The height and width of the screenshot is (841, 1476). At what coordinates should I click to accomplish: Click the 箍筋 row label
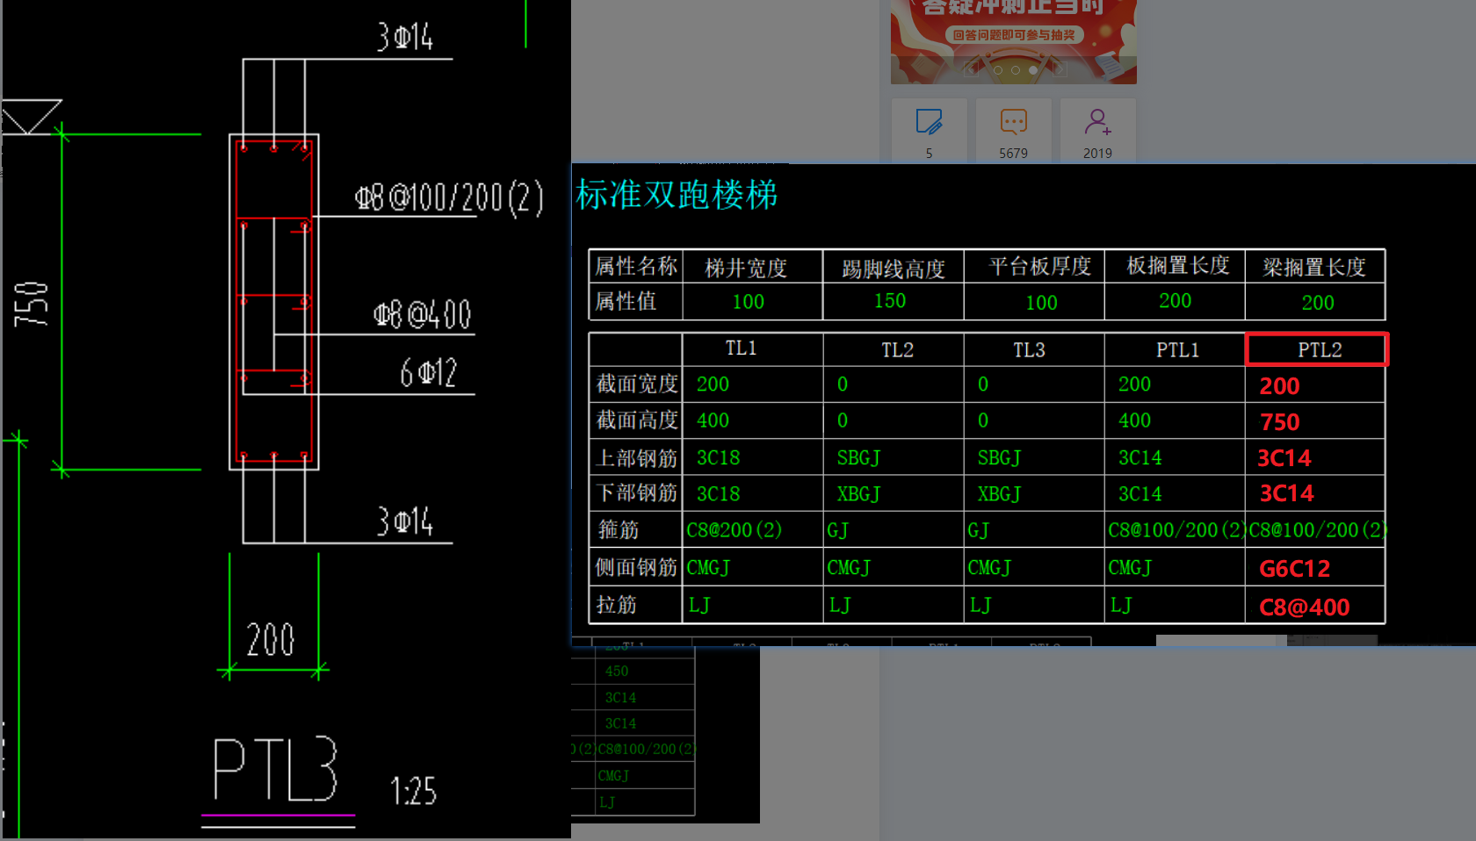coord(618,530)
